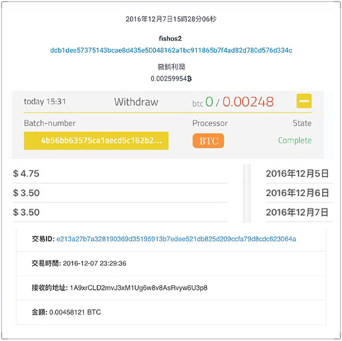Select the $ 4.75 payment row
The width and height of the screenshot is (342, 341).
(x=120, y=174)
